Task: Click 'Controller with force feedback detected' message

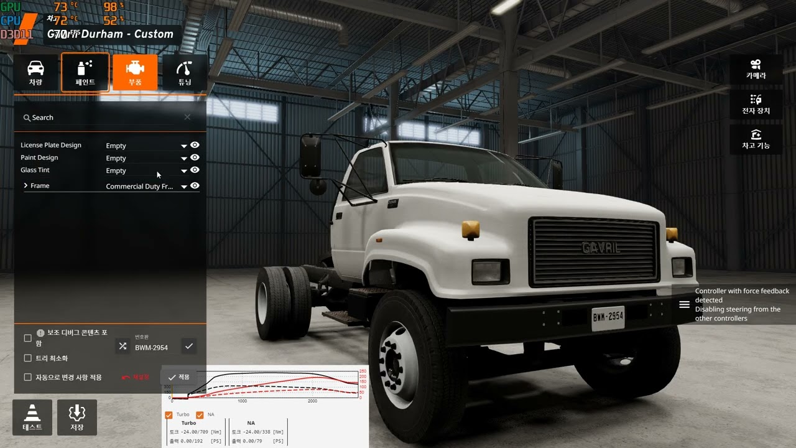Action: pyautogui.click(x=742, y=296)
